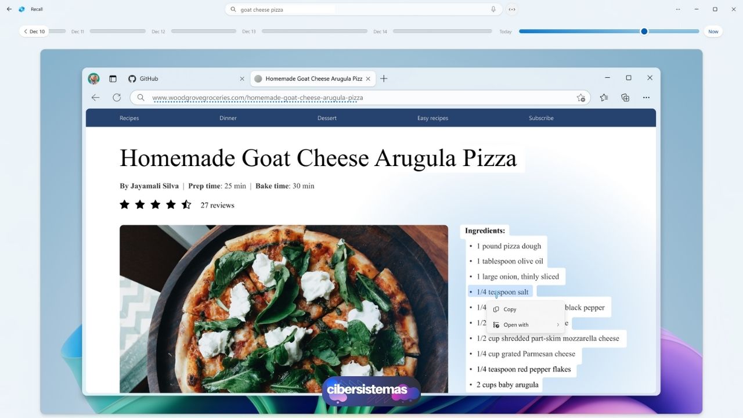Open browser settings and more menu
The height and width of the screenshot is (418, 743).
tap(646, 98)
